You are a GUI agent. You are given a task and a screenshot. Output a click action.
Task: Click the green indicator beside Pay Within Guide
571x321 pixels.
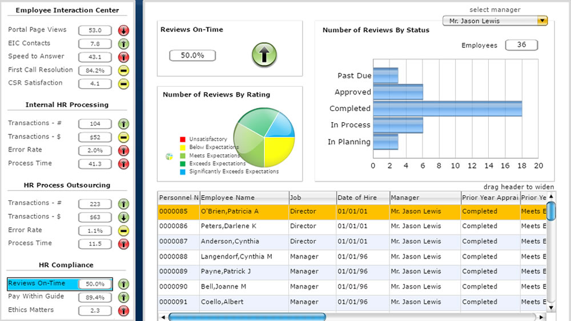[123, 298]
